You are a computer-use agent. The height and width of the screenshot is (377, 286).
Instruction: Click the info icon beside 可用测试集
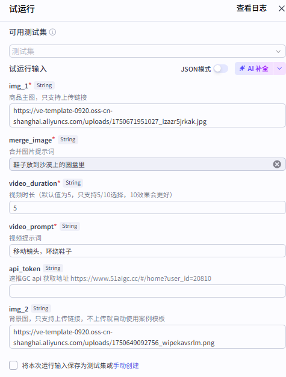[52, 32]
